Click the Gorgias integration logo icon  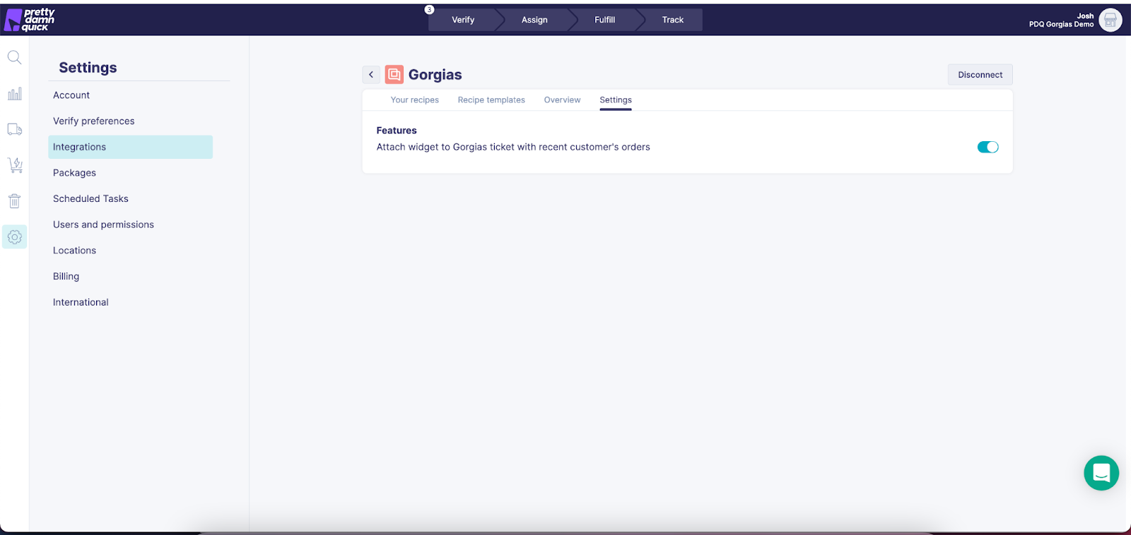point(394,74)
